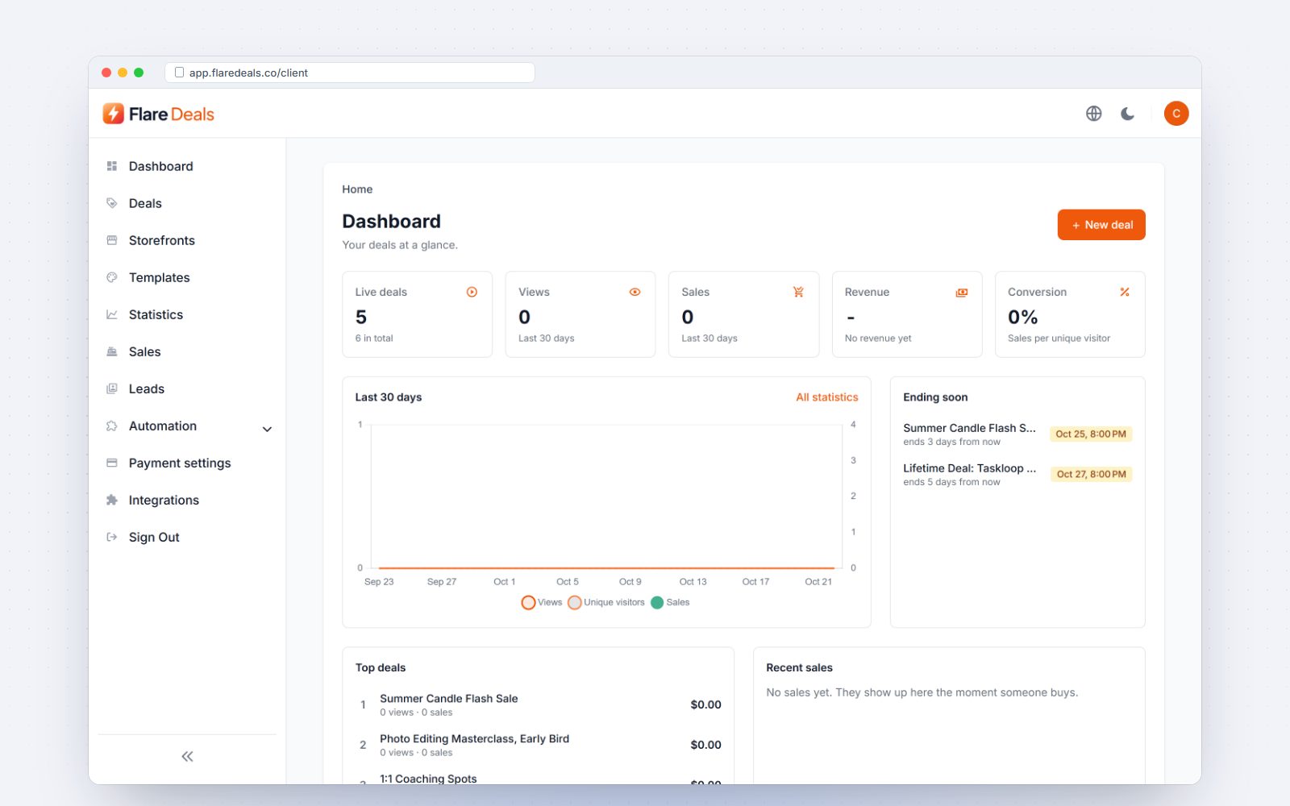Click the Statistics chart icon
This screenshot has width=1290, height=806.
click(x=112, y=314)
